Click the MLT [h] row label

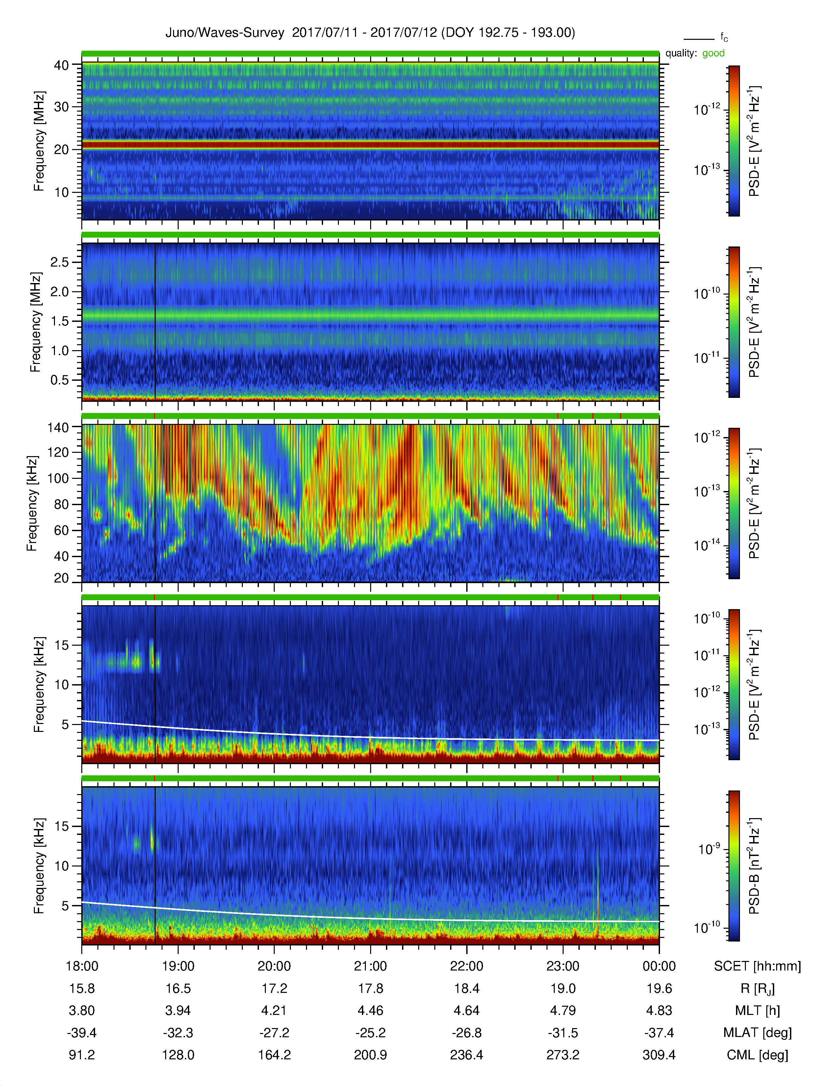[x=757, y=1010]
